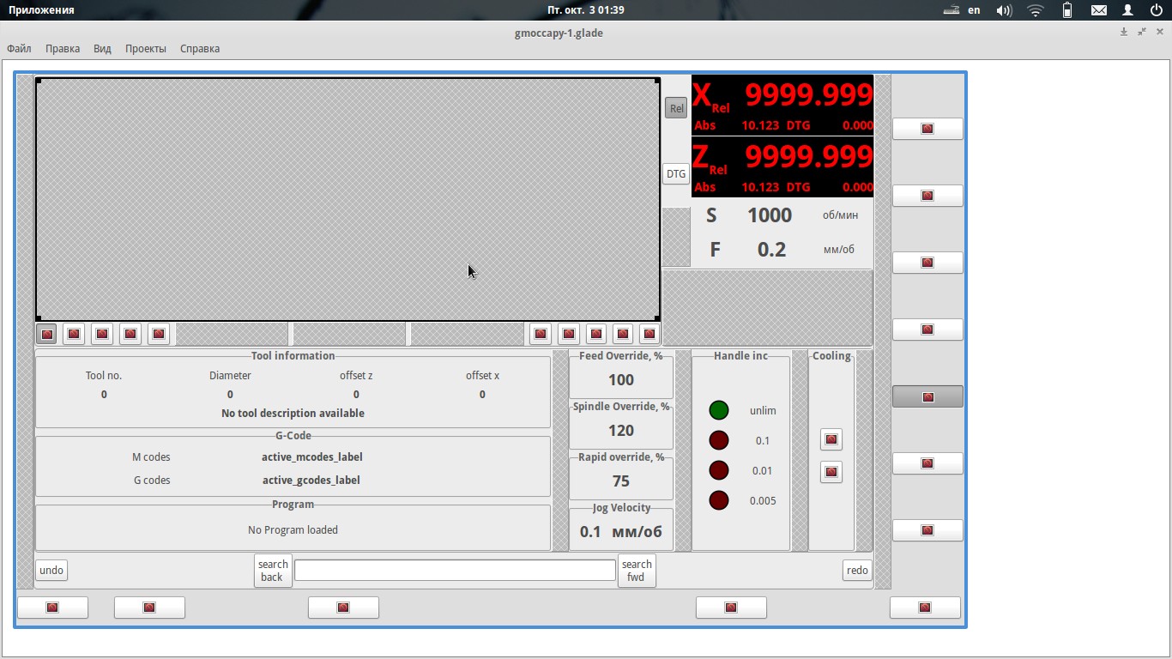Open the Правка menu

coord(63,49)
